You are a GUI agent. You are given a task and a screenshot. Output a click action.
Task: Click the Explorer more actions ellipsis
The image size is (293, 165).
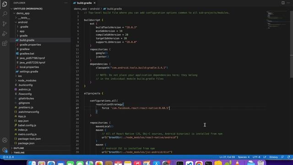[x=66, y=3]
